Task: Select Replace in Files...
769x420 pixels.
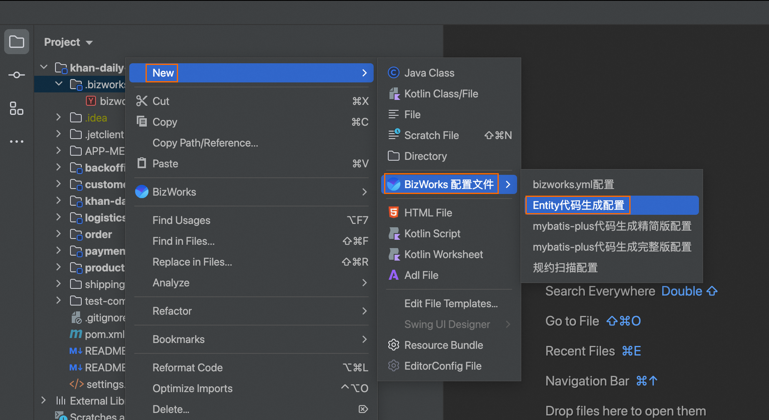Action: pos(251,262)
